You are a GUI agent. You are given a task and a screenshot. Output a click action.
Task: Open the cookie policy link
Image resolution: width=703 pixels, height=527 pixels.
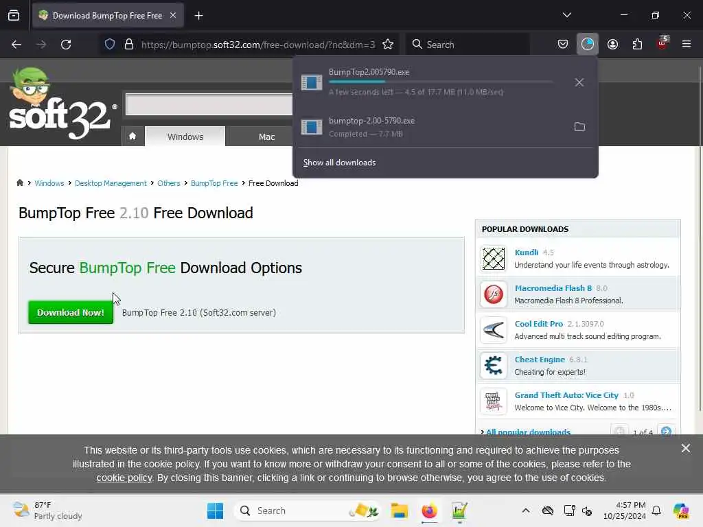tap(124, 478)
